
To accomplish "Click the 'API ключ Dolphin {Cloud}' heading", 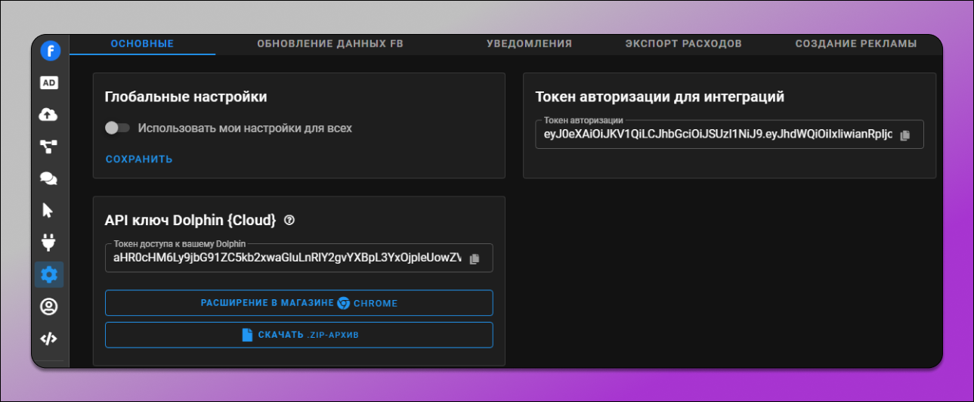I will click(190, 221).
